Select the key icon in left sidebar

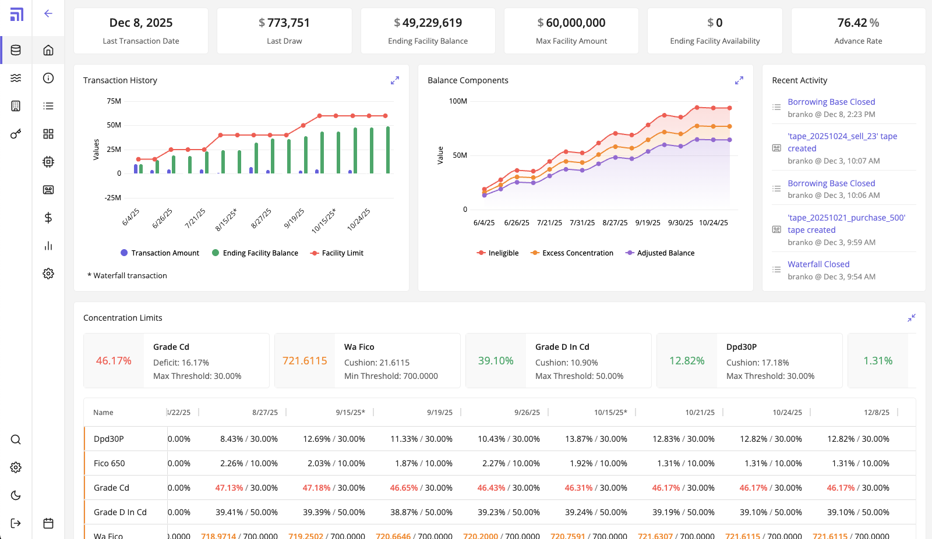coord(16,134)
